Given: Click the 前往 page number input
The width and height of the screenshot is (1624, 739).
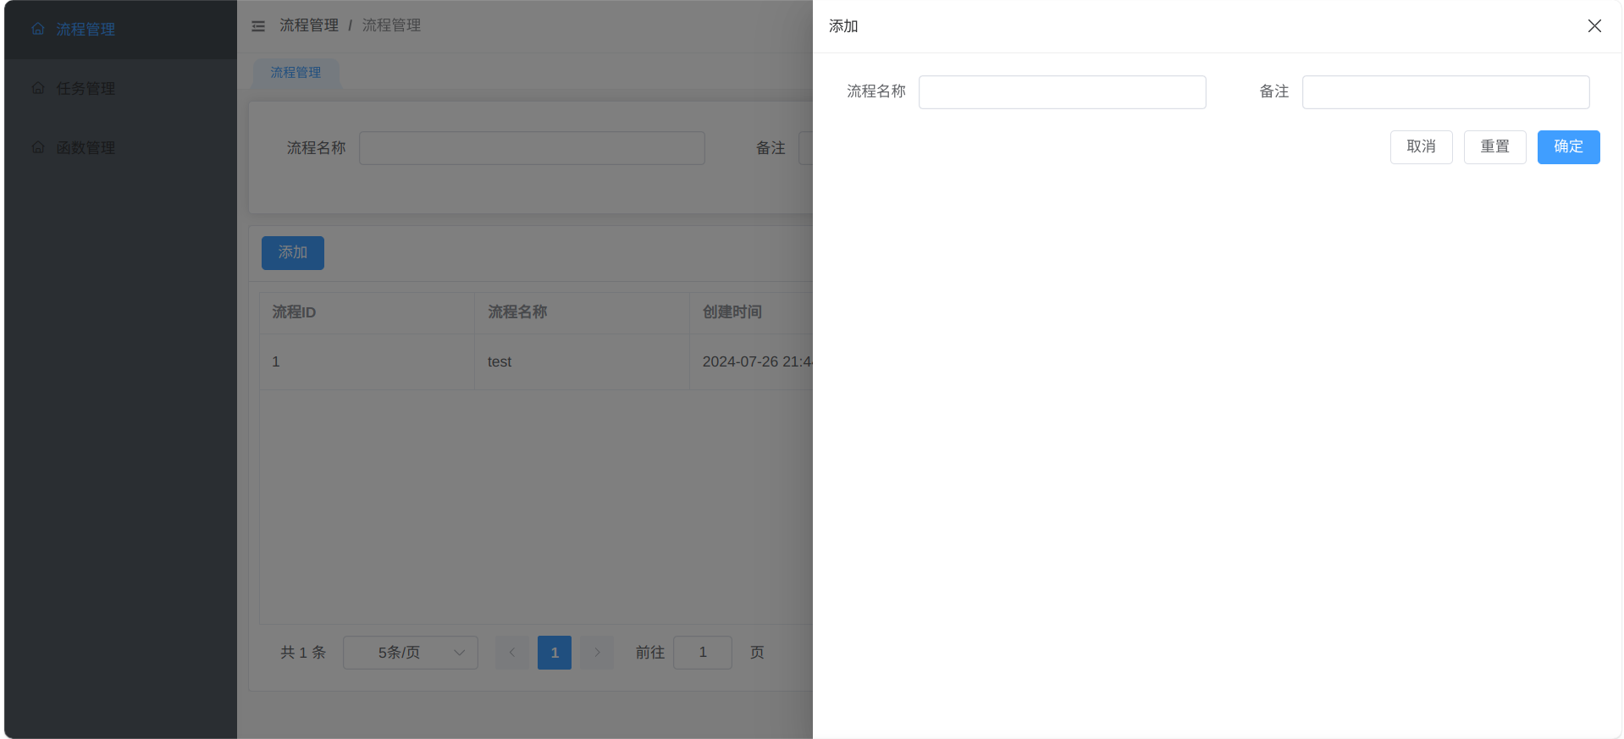Looking at the screenshot, I should [703, 653].
